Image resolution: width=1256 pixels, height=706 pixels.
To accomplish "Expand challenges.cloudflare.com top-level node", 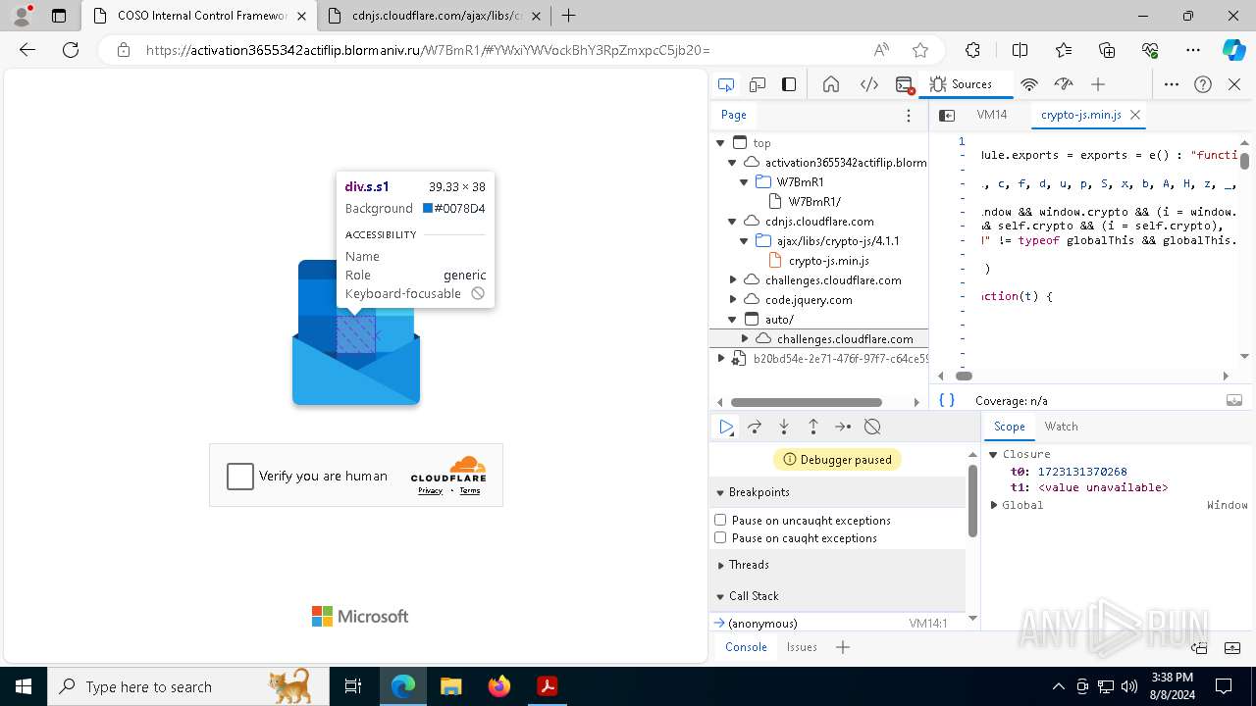I will pyautogui.click(x=732, y=280).
